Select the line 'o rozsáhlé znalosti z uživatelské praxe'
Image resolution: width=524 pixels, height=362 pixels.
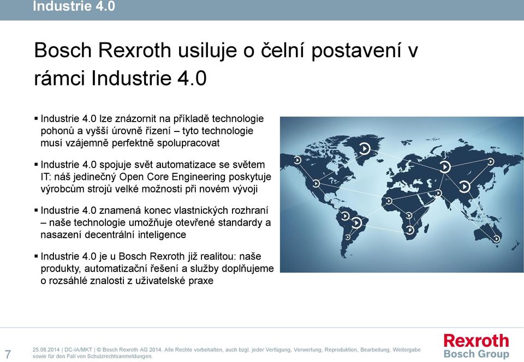127,281
